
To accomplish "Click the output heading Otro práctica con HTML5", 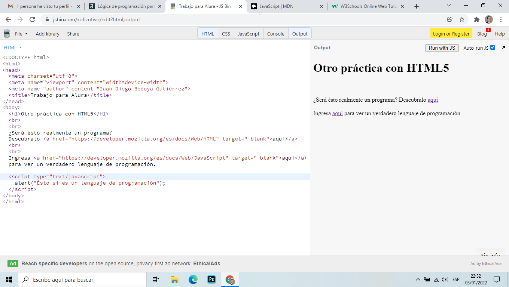I will 381,68.
